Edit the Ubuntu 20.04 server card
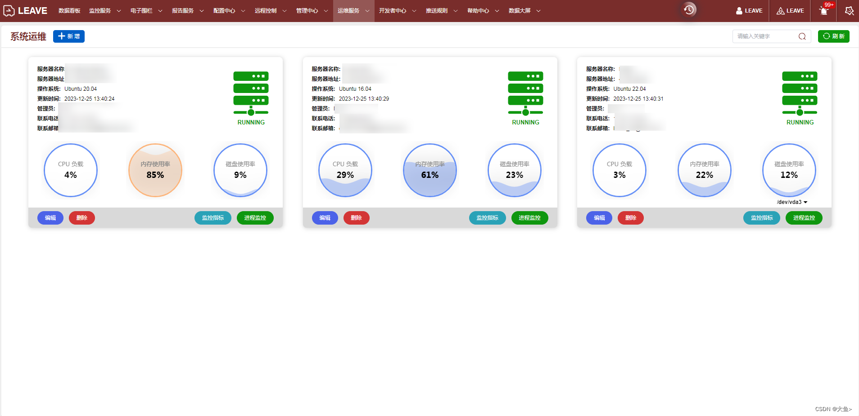 click(50, 218)
